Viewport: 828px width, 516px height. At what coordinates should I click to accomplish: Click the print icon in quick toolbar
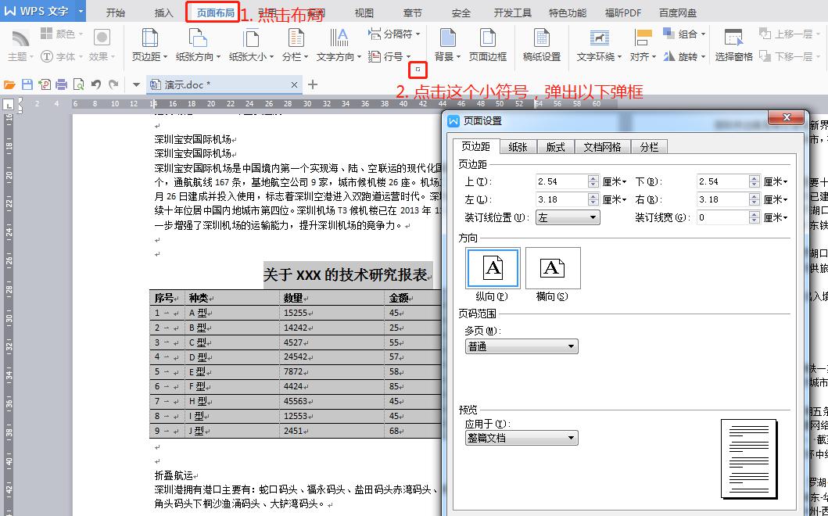pyautogui.click(x=61, y=84)
